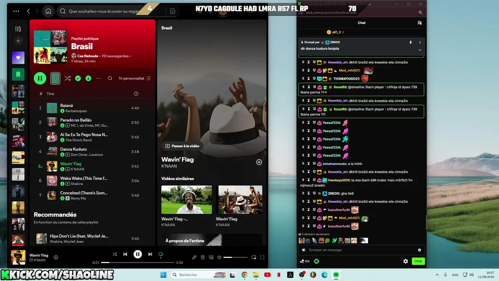Pause the Brasil playlist with the green button
Image resolution: width=499 pixels, height=281 pixels.
point(40,78)
